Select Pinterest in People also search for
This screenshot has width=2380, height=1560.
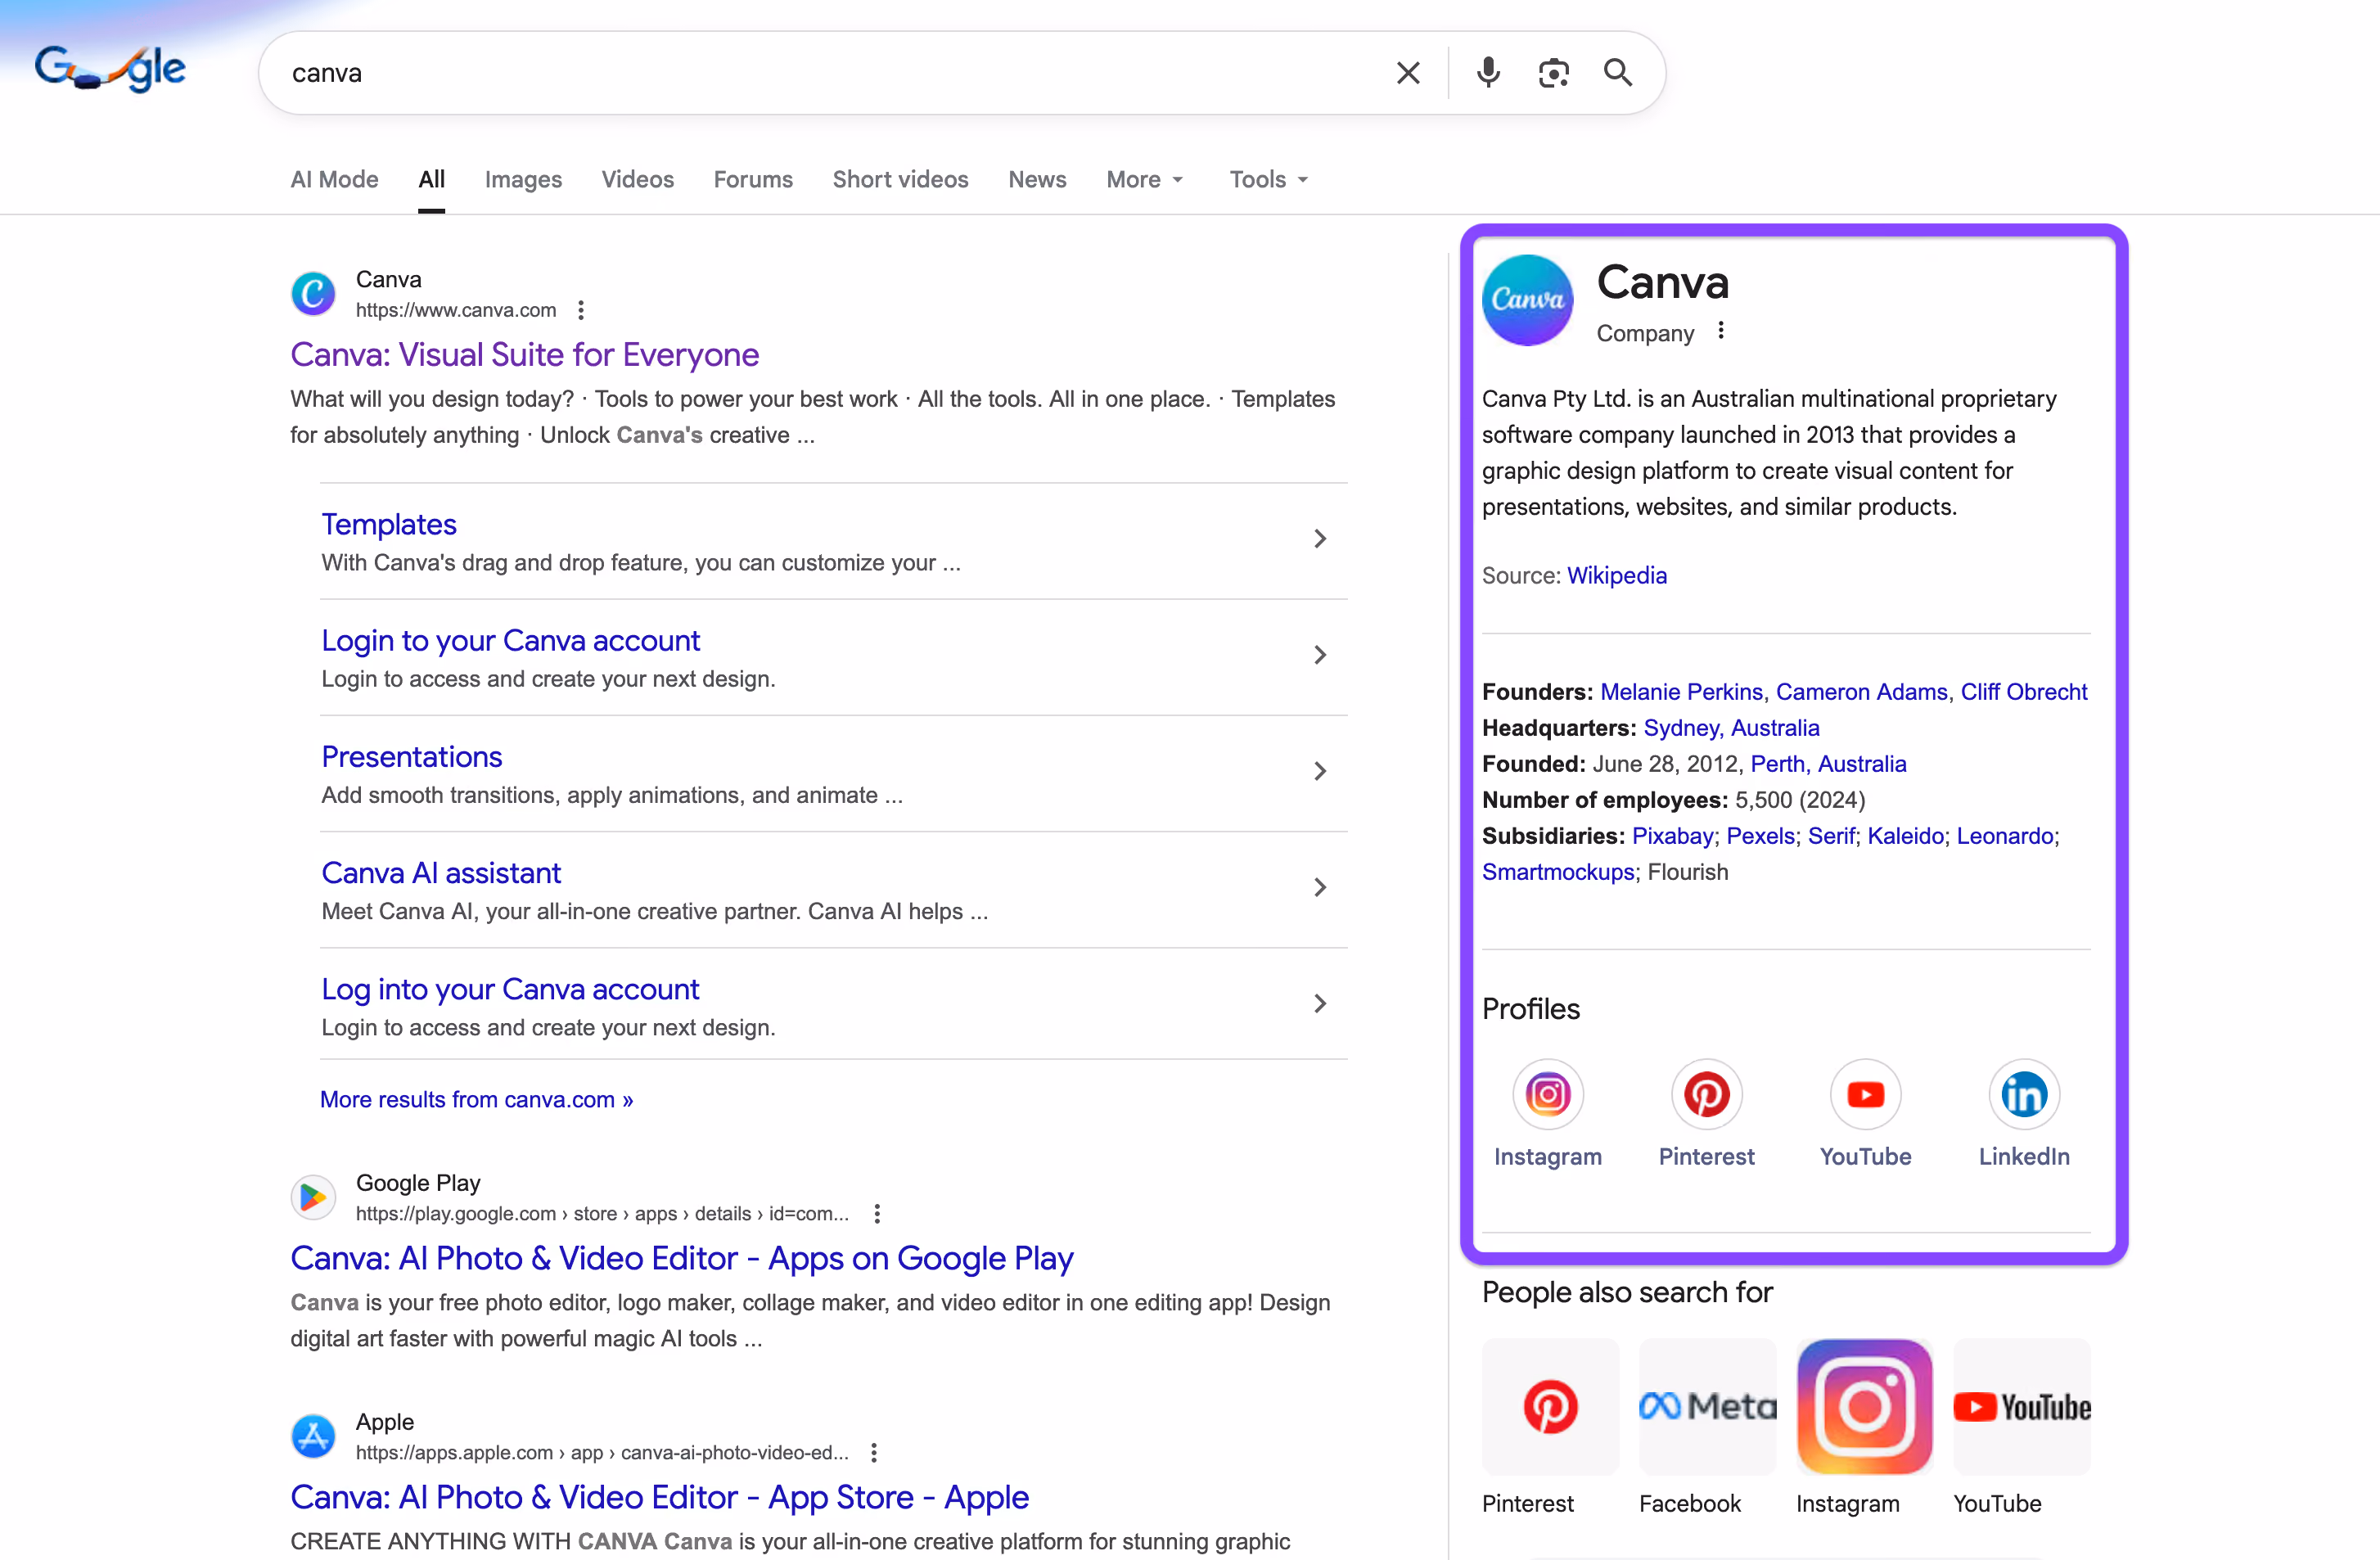click(x=1550, y=1407)
